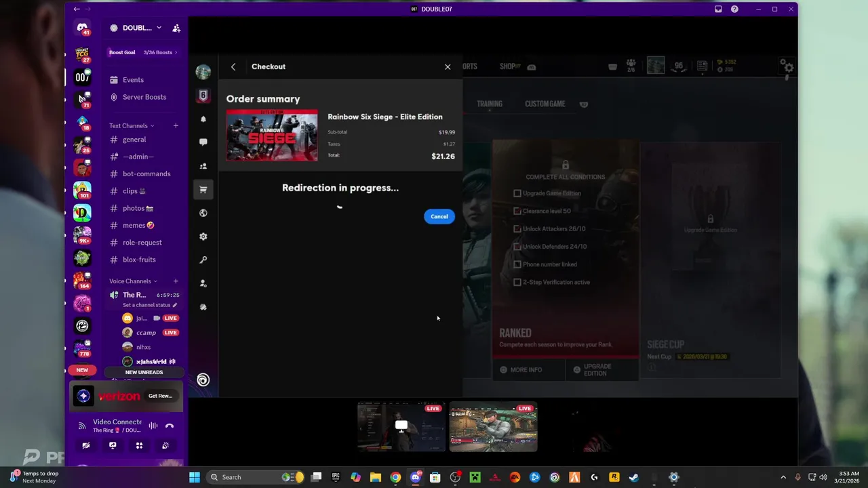868x488 pixels.
Task: Disconnect from the voice call
Action: tap(170, 426)
